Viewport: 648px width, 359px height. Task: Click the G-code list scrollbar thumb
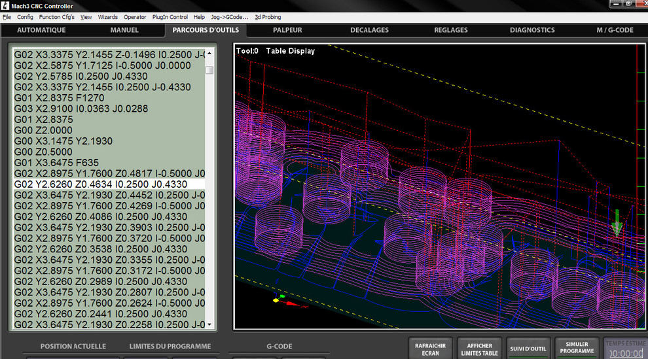tap(209, 70)
